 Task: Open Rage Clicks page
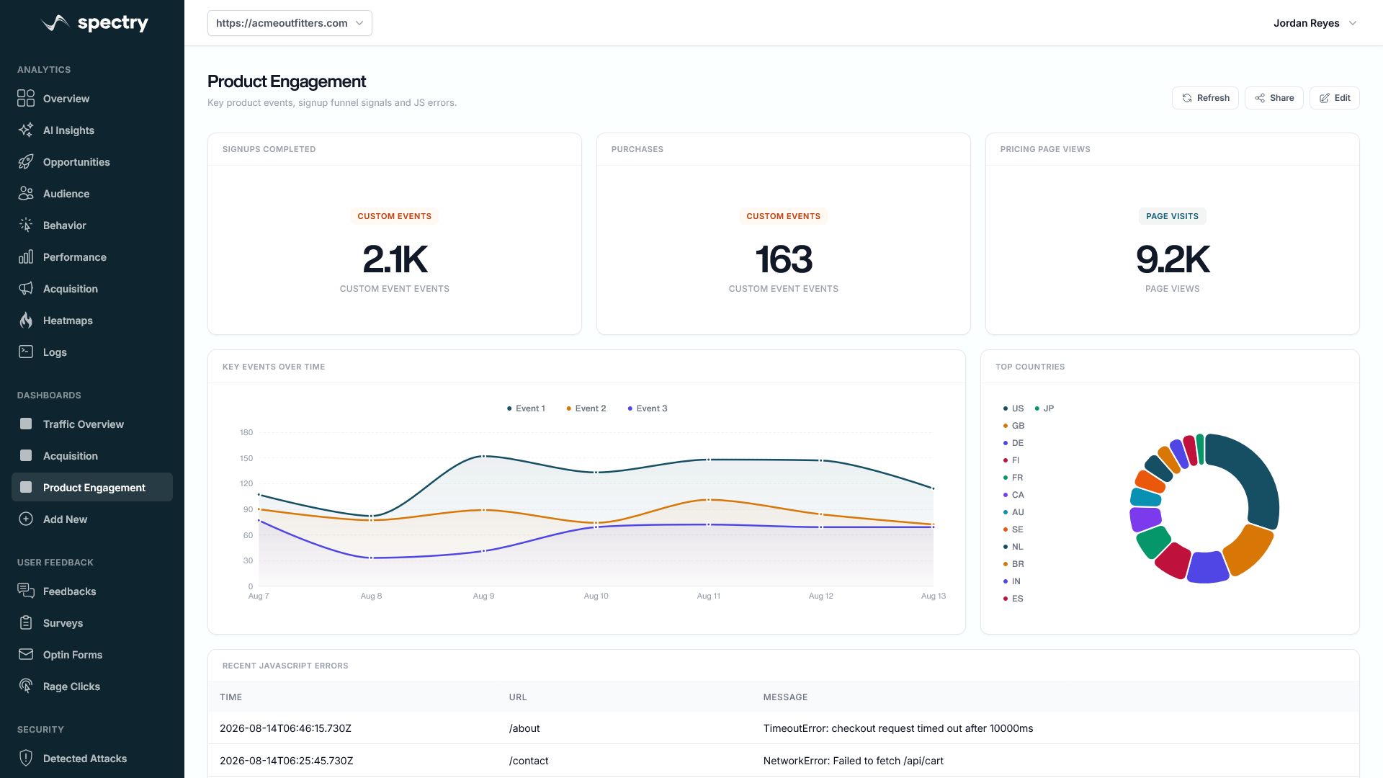click(x=92, y=687)
